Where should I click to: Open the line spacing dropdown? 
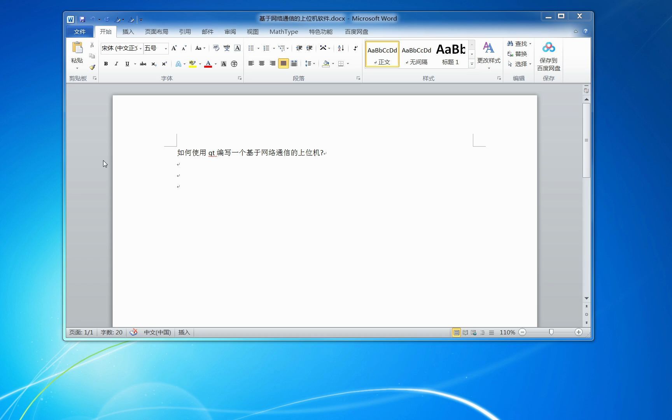[310, 64]
